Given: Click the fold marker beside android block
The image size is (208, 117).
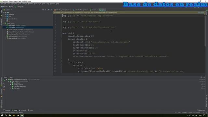Looking at the screenshot, I should point(61,33).
